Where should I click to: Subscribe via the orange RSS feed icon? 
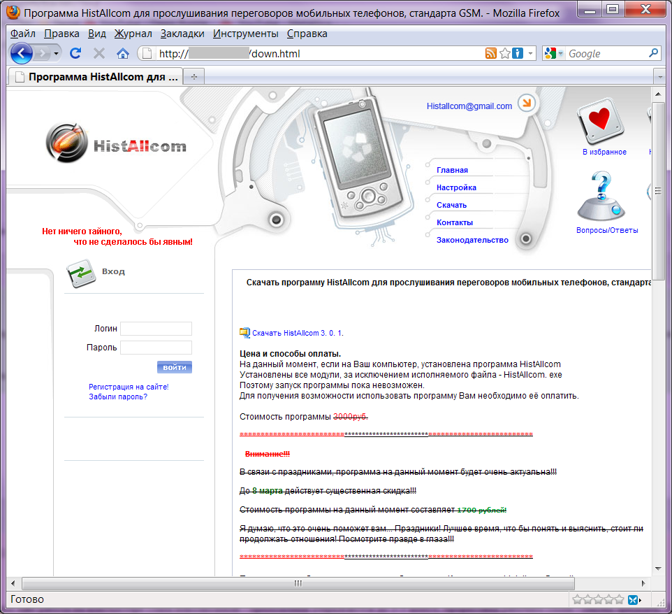(x=490, y=53)
